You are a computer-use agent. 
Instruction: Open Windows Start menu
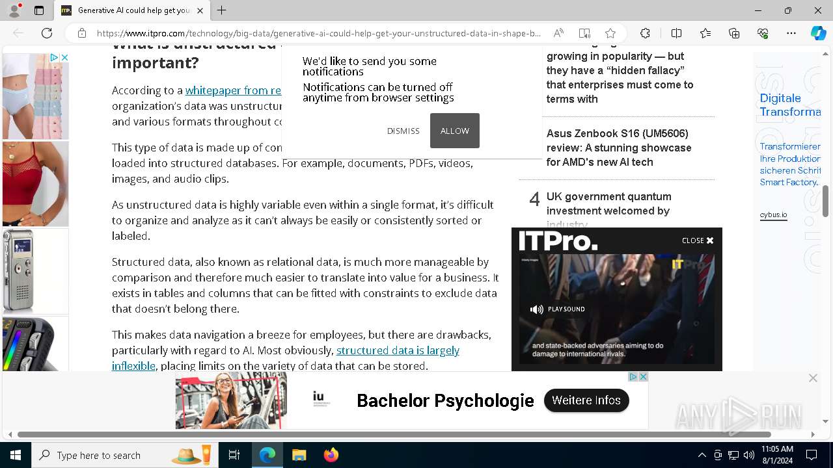click(x=16, y=455)
